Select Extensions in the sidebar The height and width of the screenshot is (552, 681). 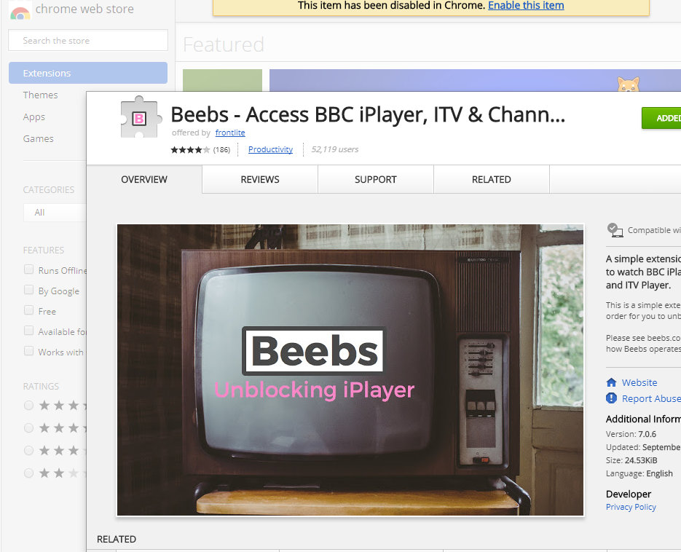point(88,73)
